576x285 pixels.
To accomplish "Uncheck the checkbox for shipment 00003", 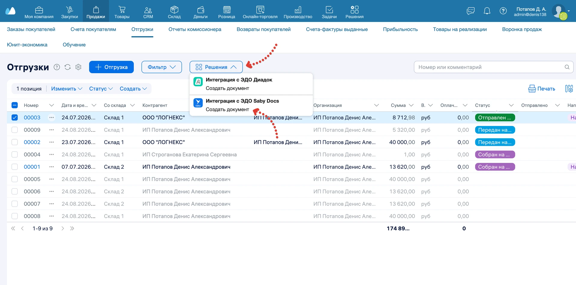I will (x=15, y=118).
